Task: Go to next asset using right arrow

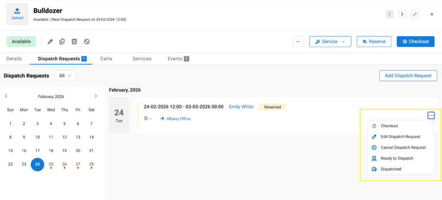Action: coord(402,14)
